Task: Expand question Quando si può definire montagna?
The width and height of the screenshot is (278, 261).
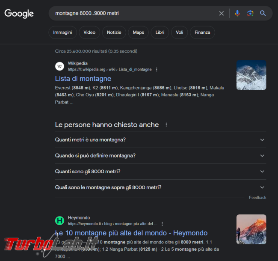Action: click(x=160, y=156)
